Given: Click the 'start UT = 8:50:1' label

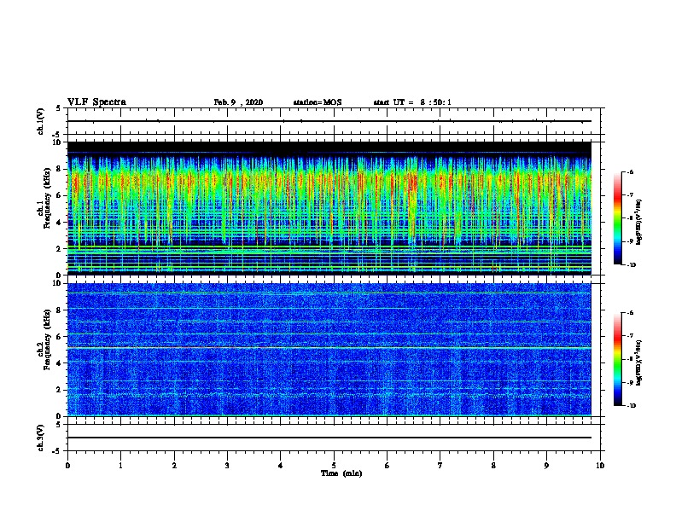Looking at the screenshot, I should pos(412,102).
